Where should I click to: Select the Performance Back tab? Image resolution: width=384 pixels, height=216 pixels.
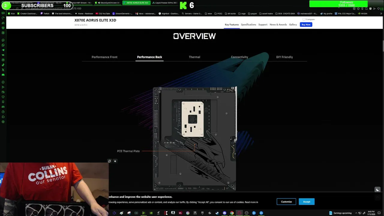tap(149, 57)
